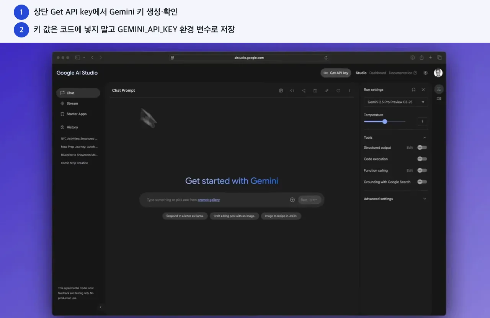Open 'Blueprint to Showroom' history item
490x318 pixels.
pyautogui.click(x=79, y=155)
